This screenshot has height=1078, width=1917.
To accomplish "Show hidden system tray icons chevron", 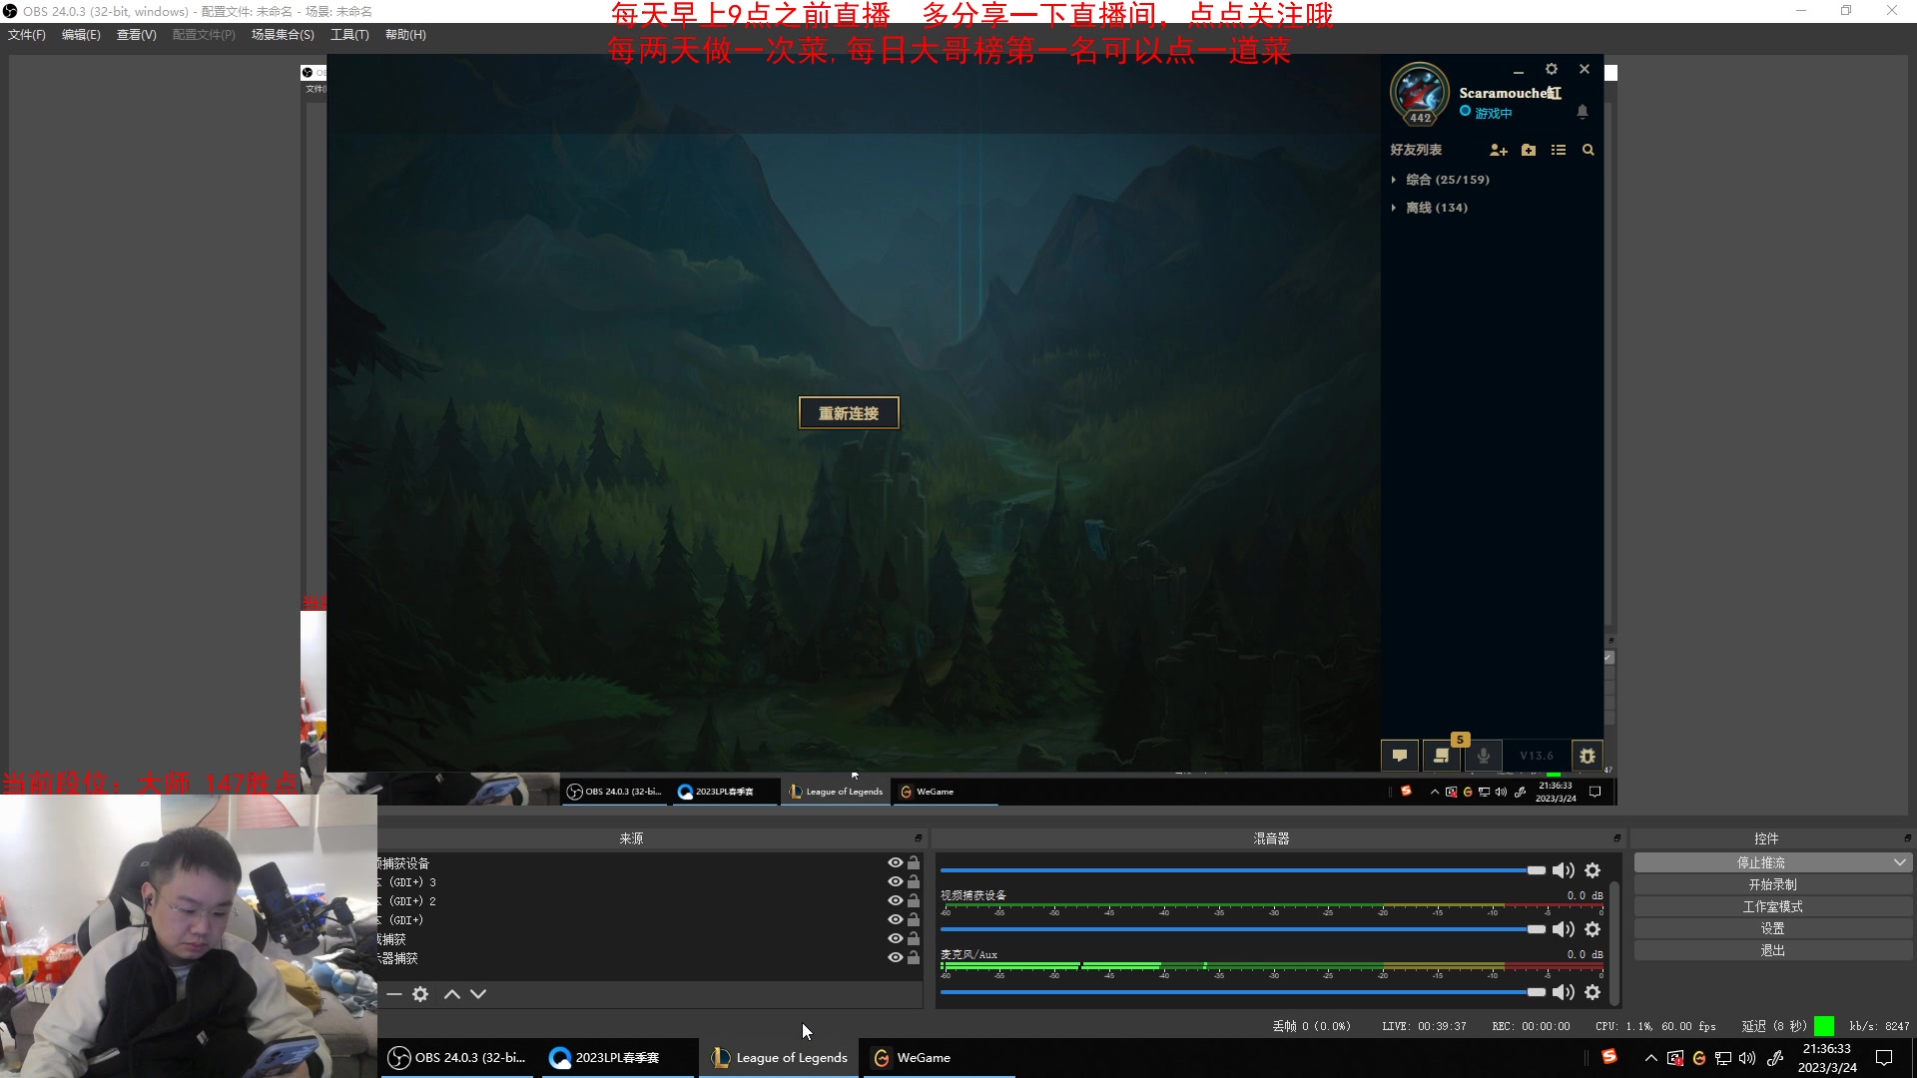I will [x=1650, y=1058].
